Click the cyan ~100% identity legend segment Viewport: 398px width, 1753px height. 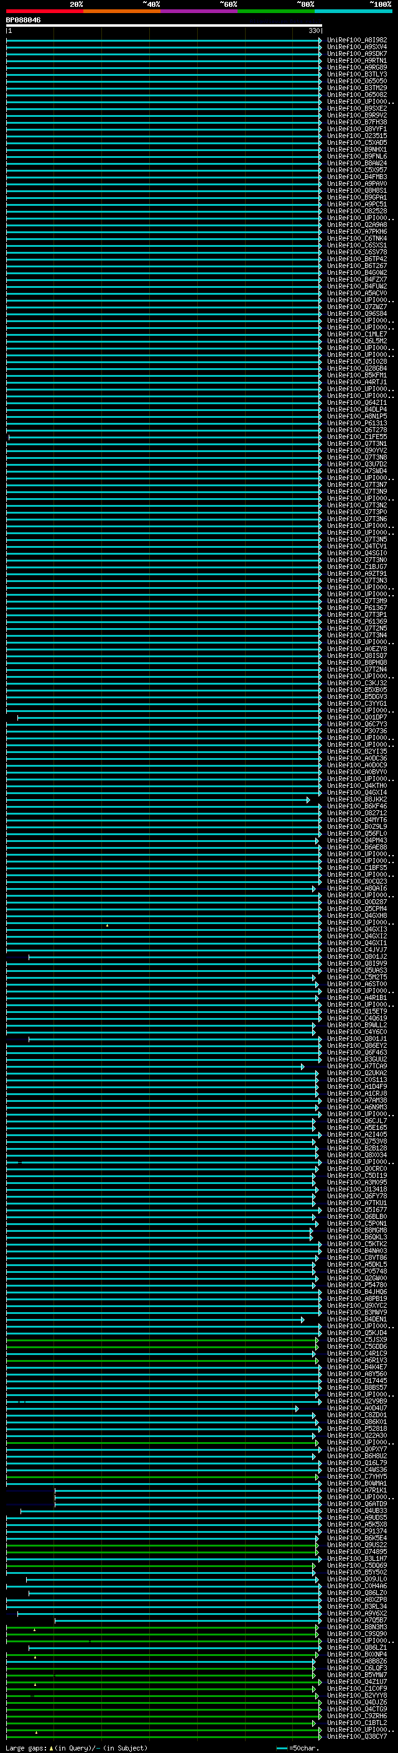click(353, 11)
